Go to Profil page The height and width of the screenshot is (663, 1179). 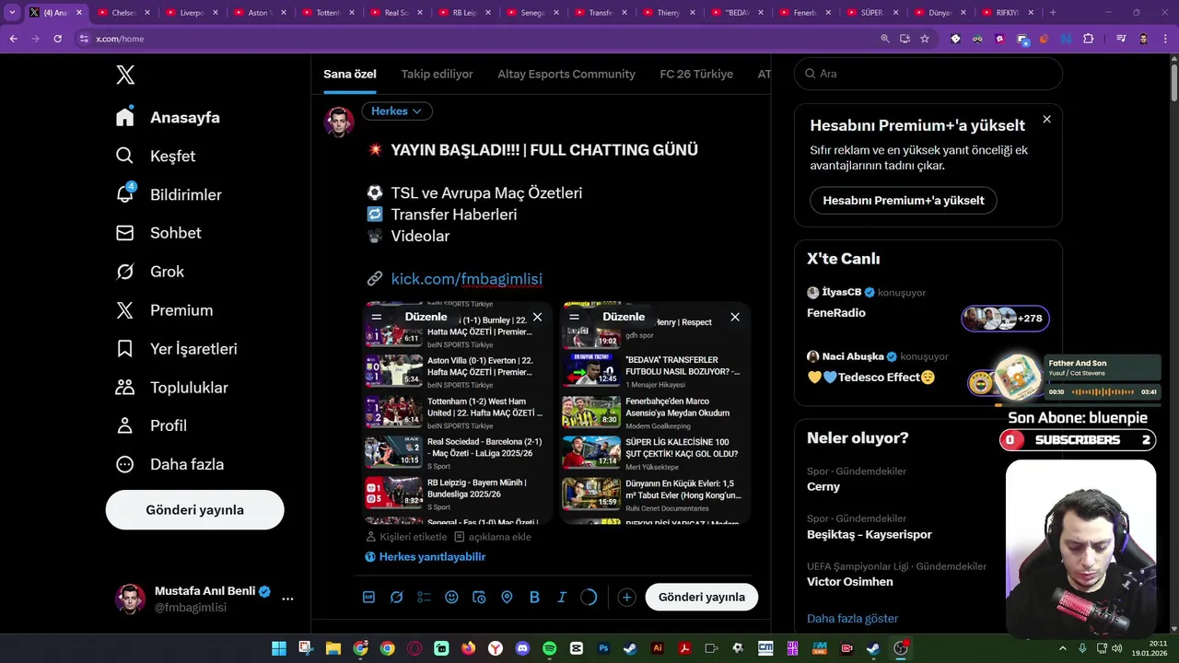pyautogui.click(x=151, y=425)
